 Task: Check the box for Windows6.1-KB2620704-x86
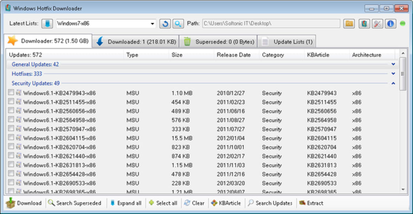point(11,146)
